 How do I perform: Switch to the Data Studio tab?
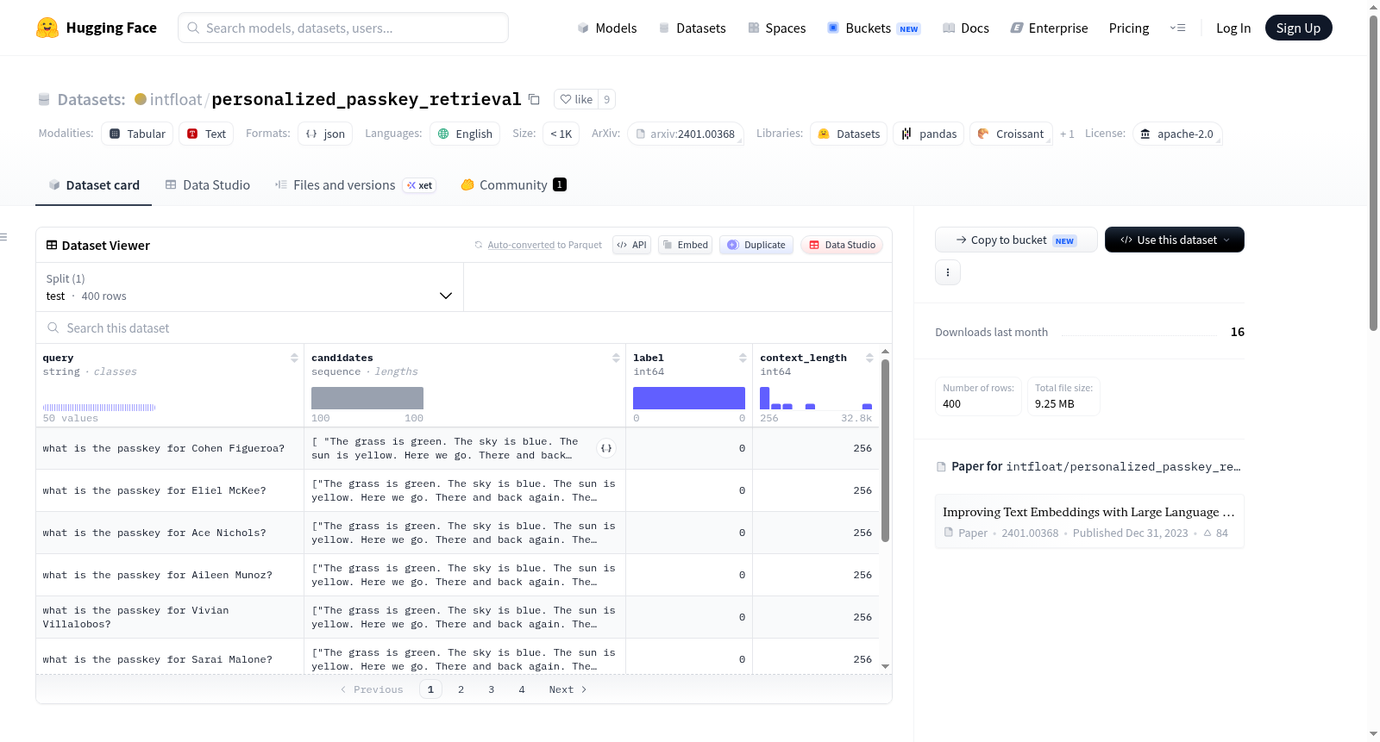[x=208, y=184]
